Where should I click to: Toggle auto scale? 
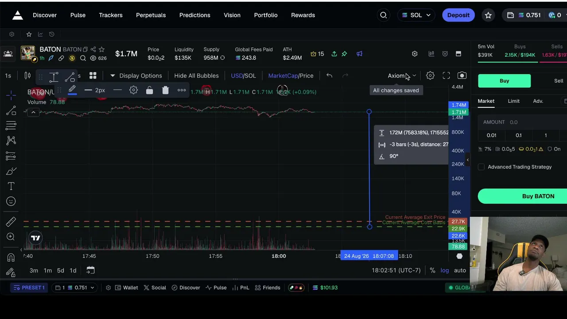pos(460,270)
